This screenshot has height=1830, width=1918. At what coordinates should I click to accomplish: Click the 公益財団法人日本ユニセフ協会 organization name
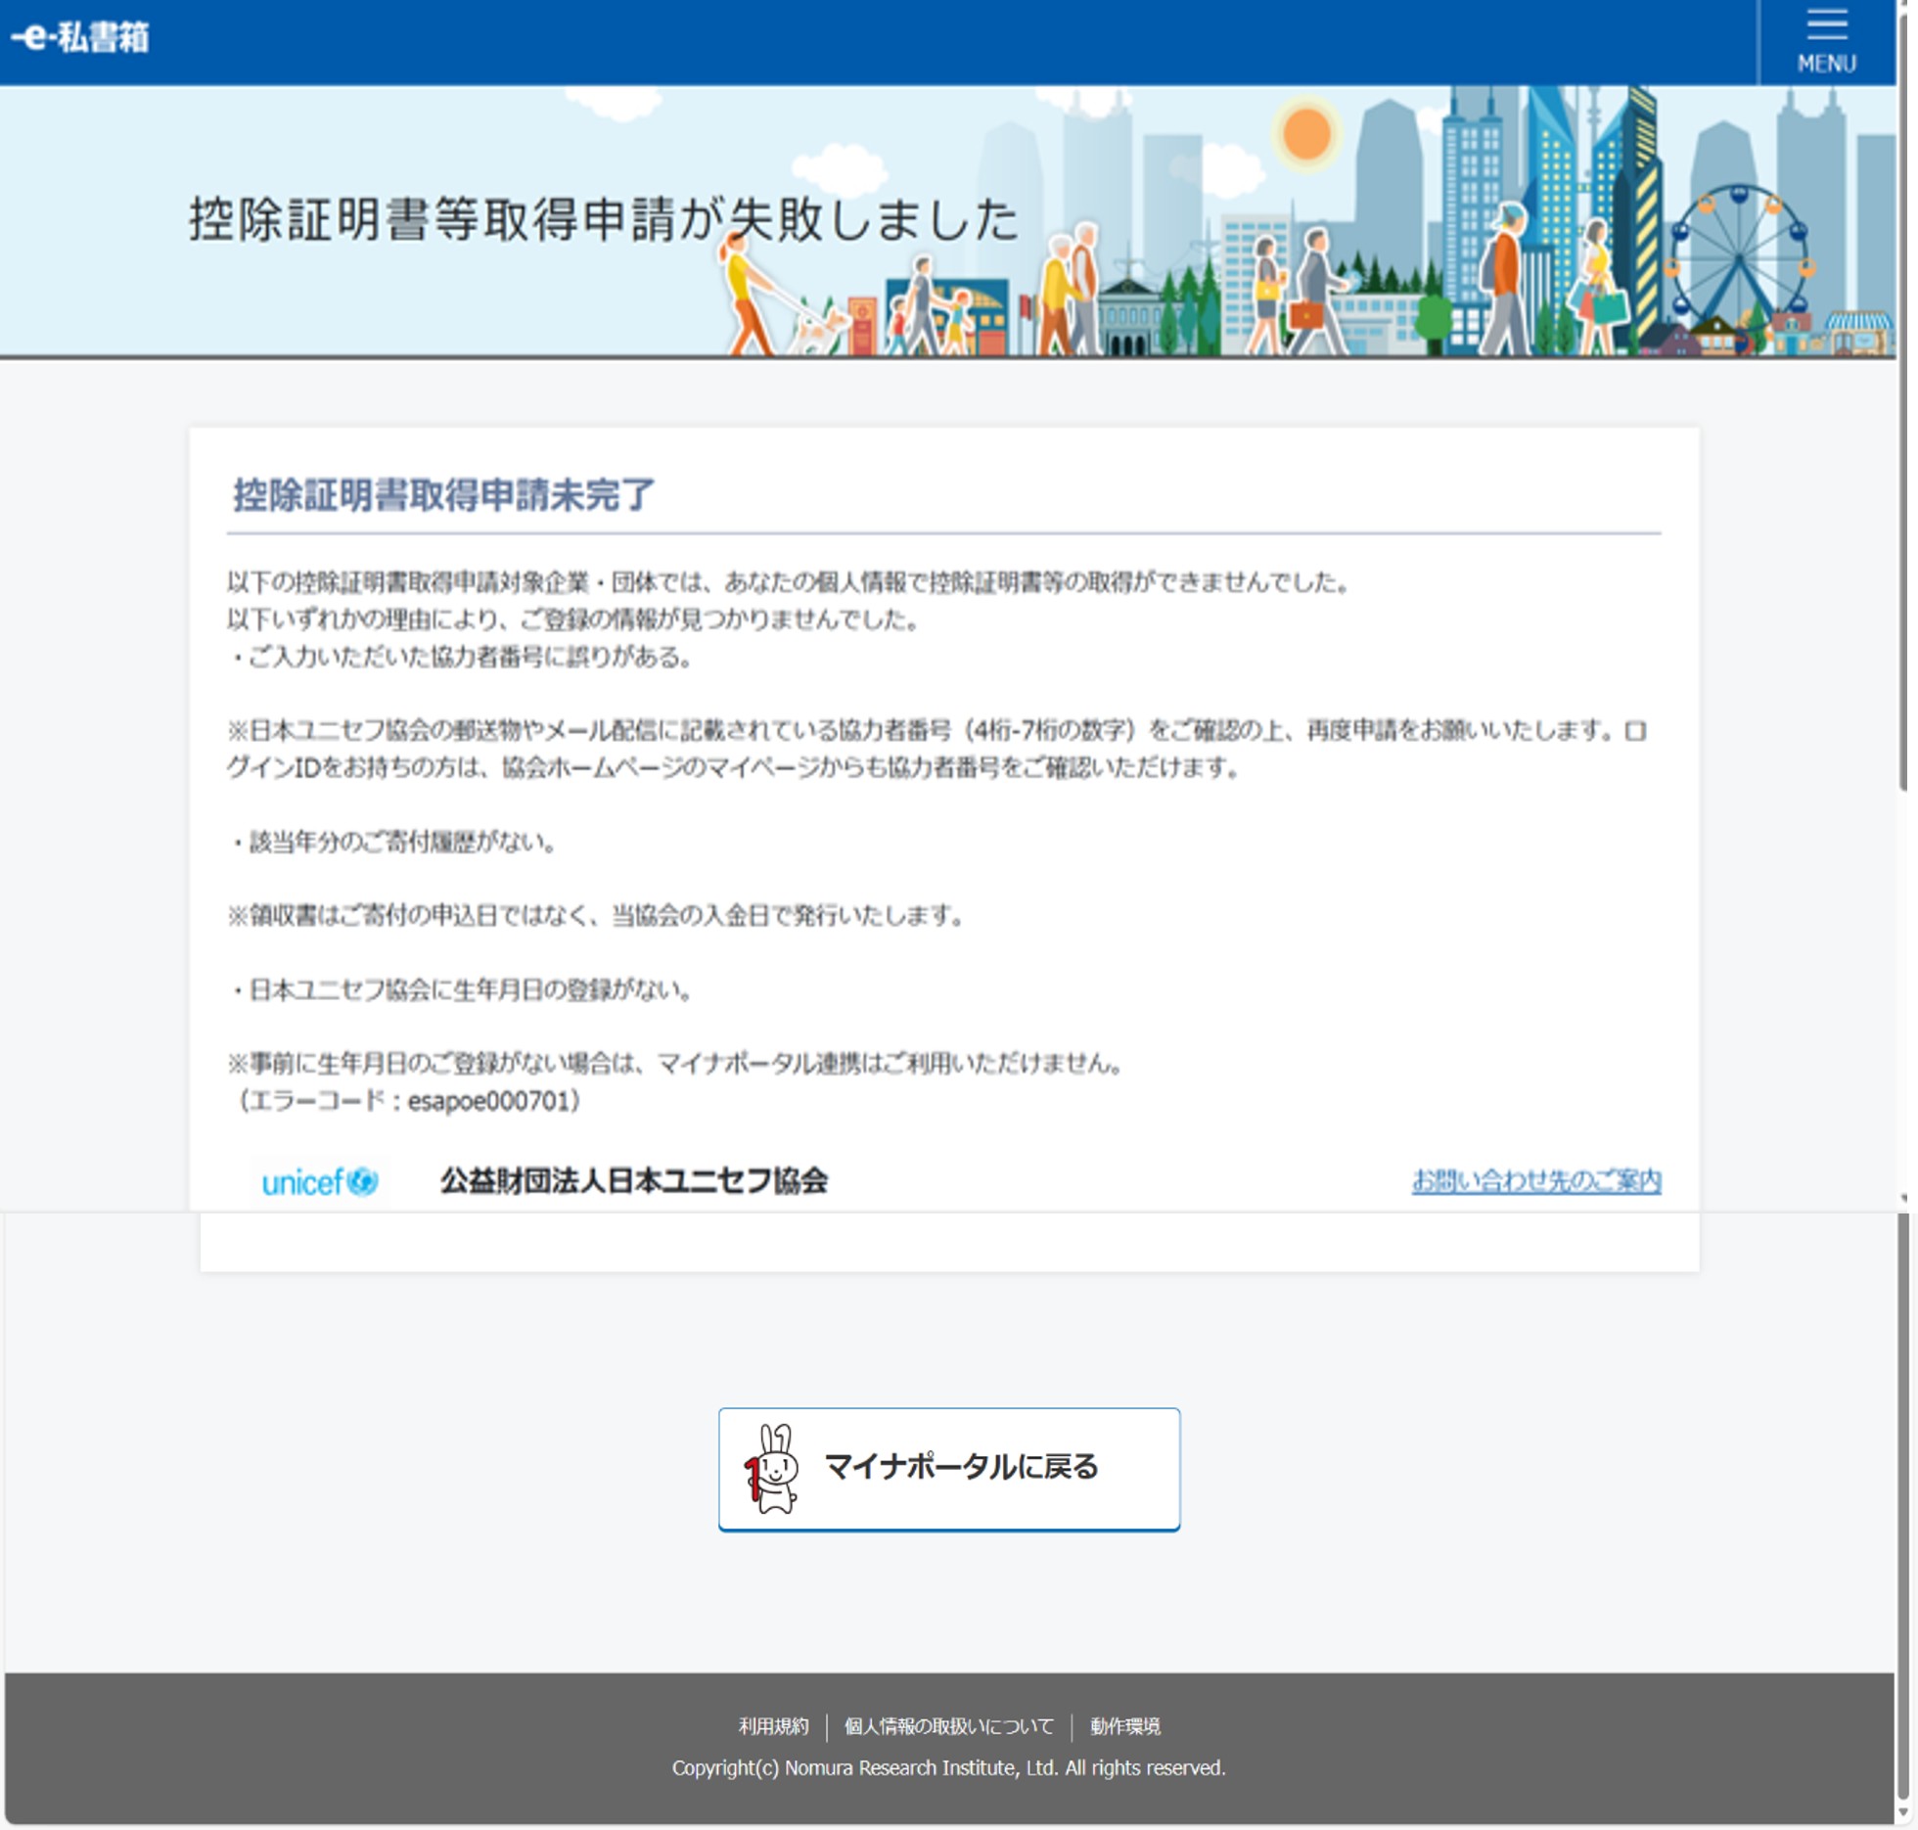click(x=633, y=1181)
